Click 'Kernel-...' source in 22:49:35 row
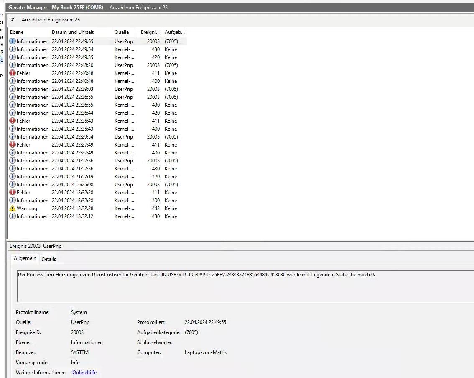This screenshot has width=474, height=378. (x=124, y=57)
